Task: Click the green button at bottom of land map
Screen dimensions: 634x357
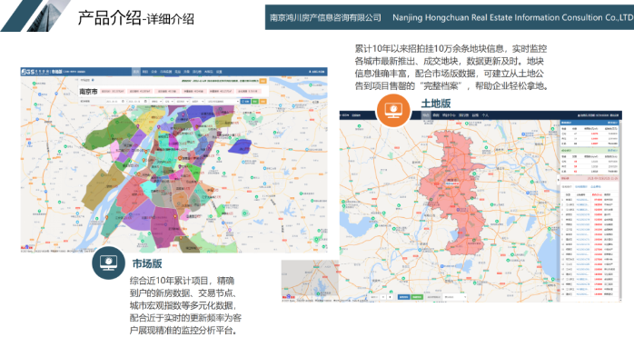Action: [417, 297]
